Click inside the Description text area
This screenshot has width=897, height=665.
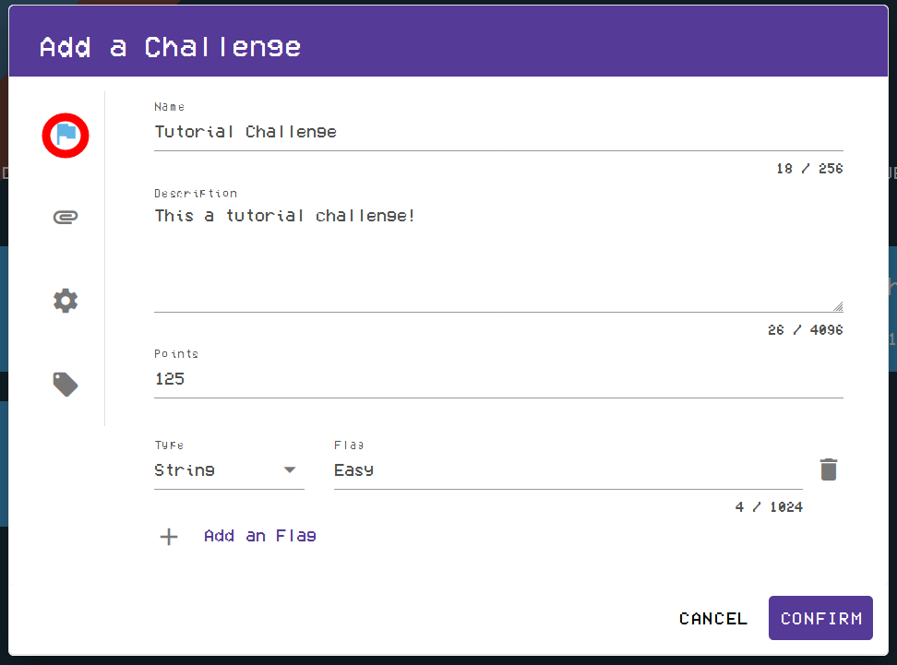pos(498,258)
